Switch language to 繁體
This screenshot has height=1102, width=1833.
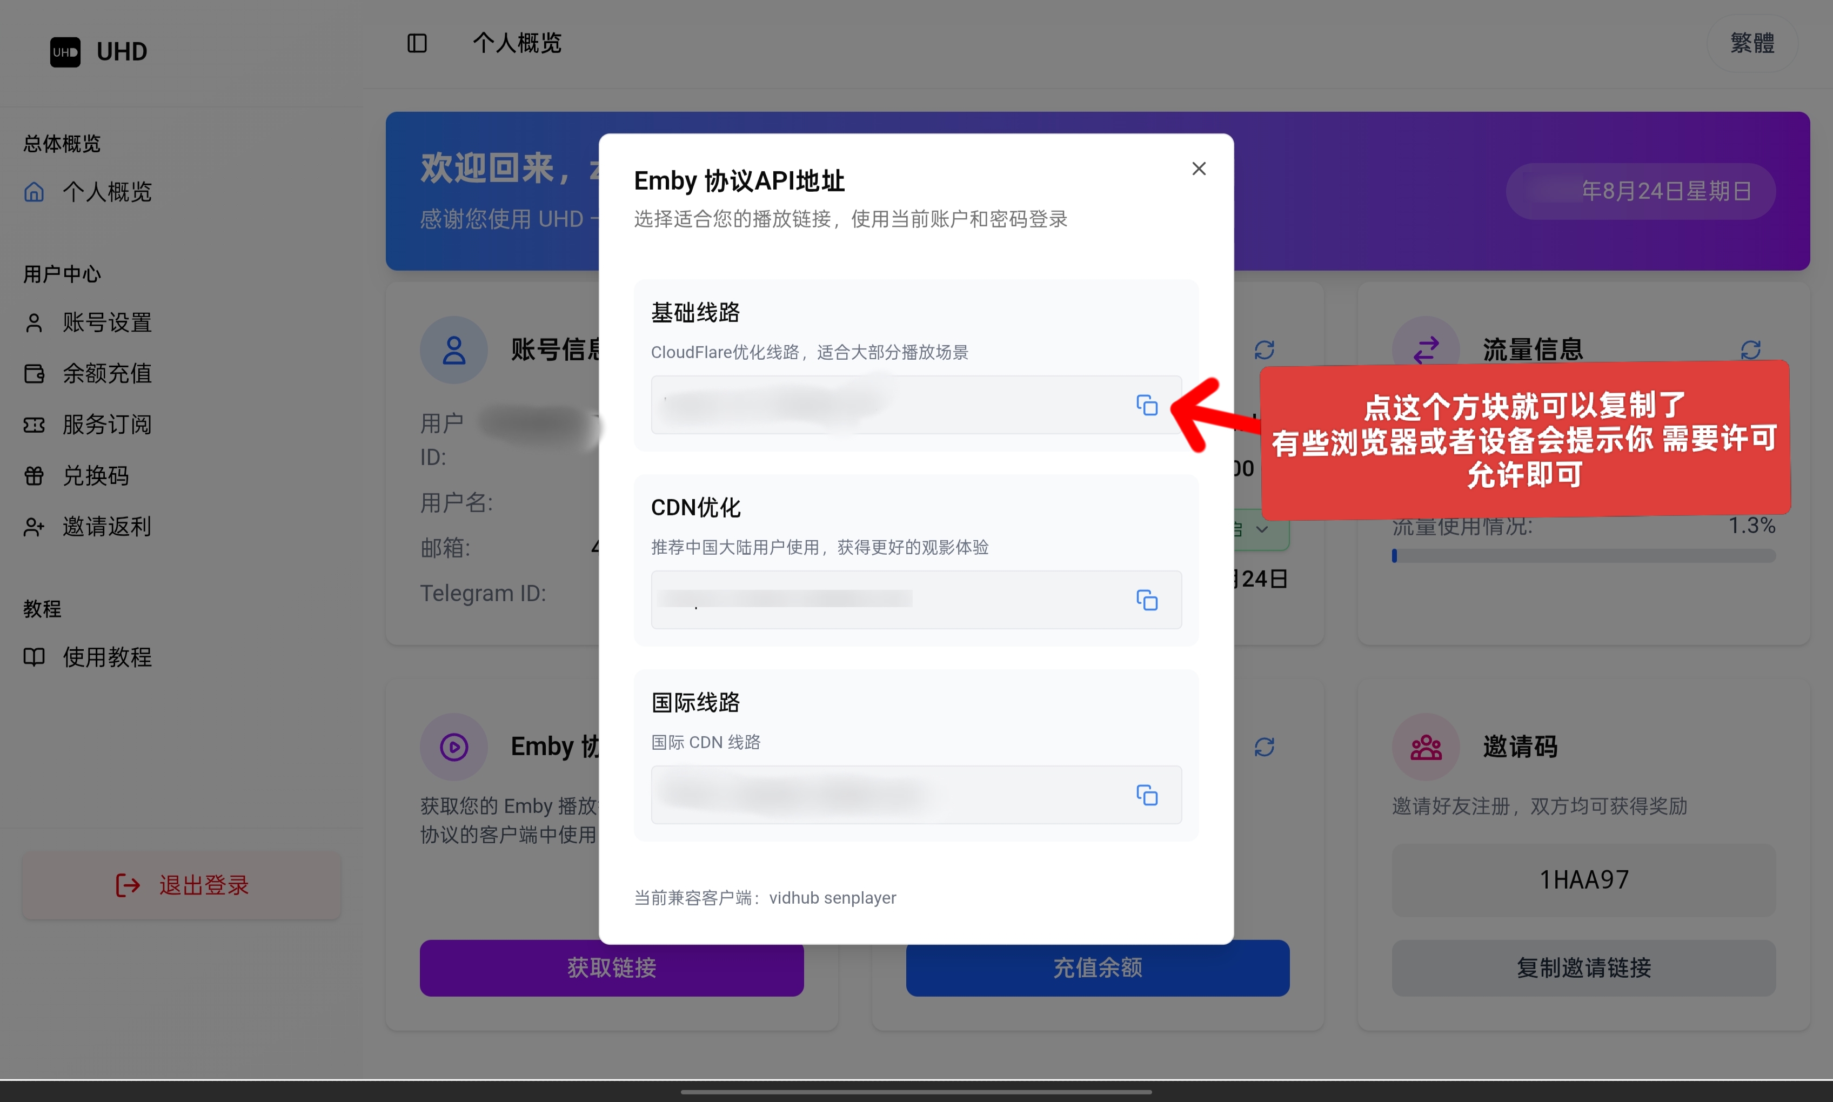click(x=1751, y=43)
